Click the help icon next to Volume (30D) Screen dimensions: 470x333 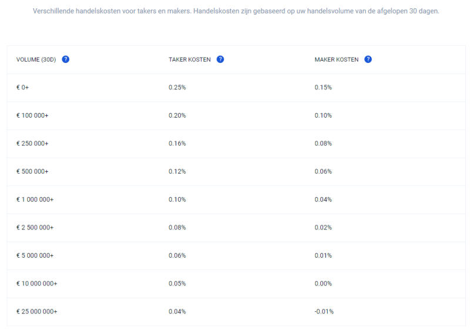point(66,59)
